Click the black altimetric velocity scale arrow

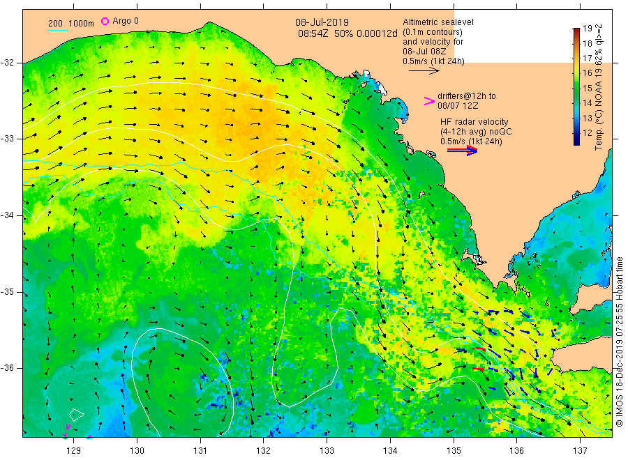point(424,71)
